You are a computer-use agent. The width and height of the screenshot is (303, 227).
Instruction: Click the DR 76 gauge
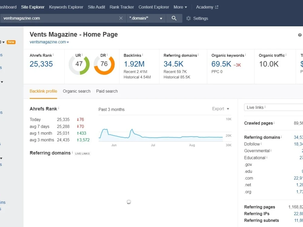(x=104, y=64)
